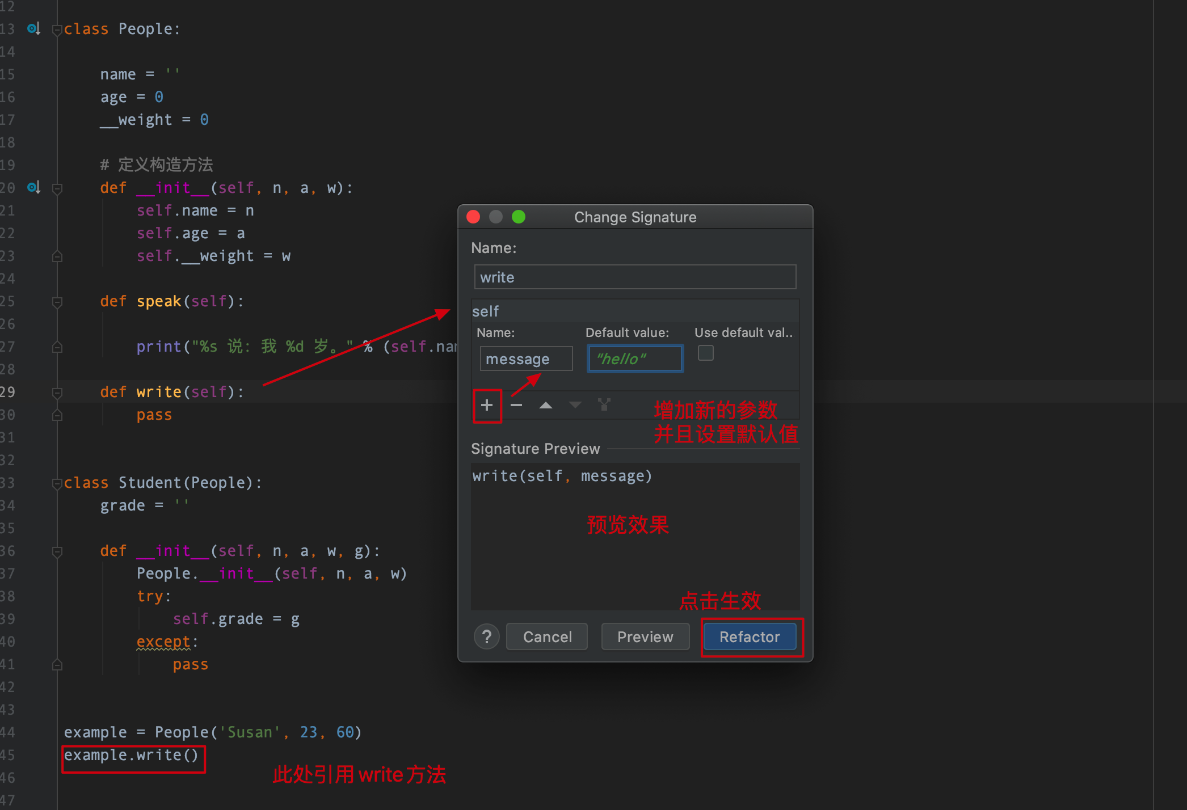The height and width of the screenshot is (810, 1187).
Task: Move the parameter up with the arrow
Action: click(546, 405)
